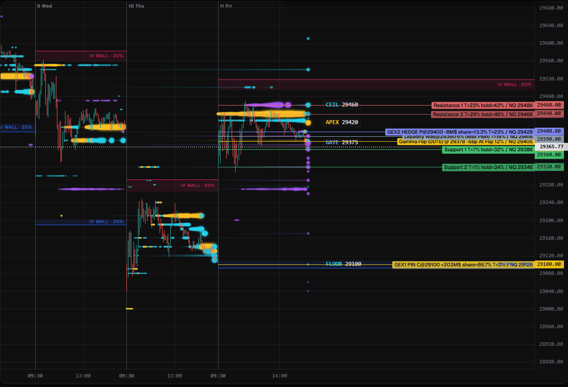
Task: Click the 29040.00 price axis value
Action: 551,291
